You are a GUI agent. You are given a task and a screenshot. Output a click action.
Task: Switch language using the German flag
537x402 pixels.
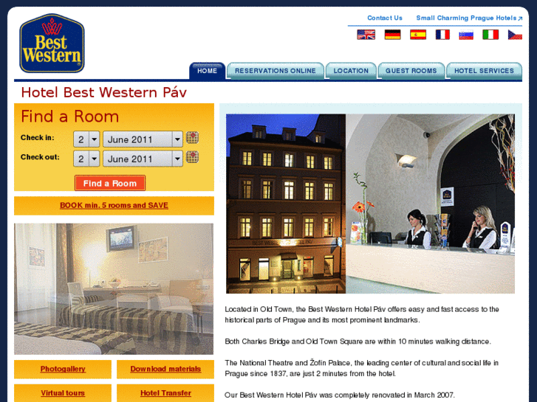(392, 35)
